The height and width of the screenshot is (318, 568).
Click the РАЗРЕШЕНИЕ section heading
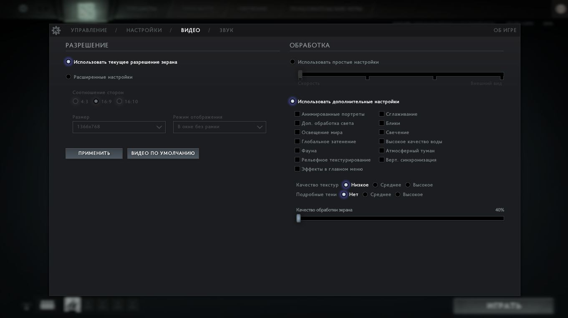(x=87, y=45)
